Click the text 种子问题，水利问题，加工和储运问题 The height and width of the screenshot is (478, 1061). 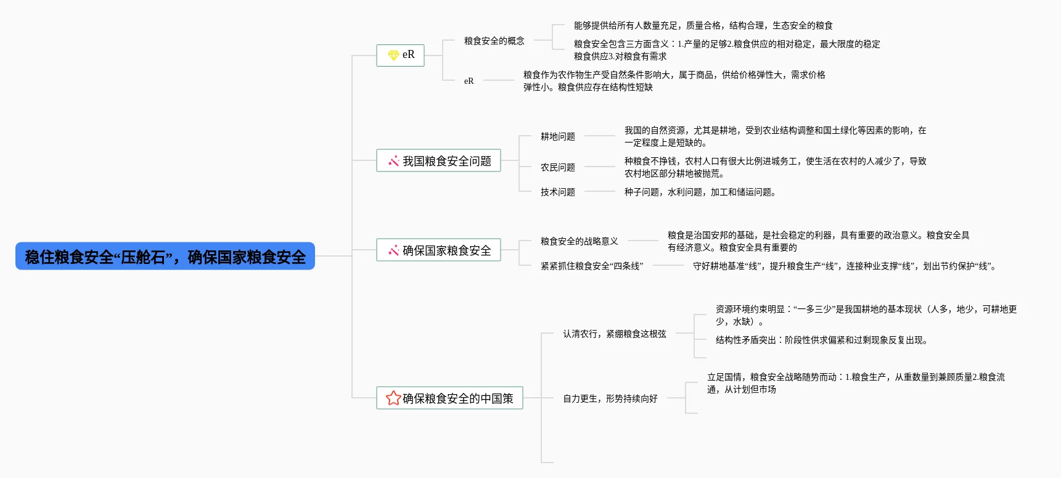pyautogui.click(x=700, y=192)
